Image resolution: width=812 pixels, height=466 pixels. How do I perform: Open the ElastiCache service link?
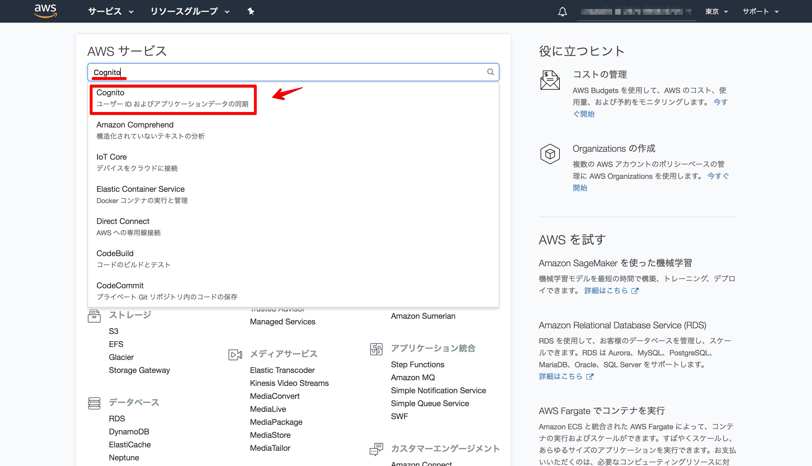coord(130,445)
